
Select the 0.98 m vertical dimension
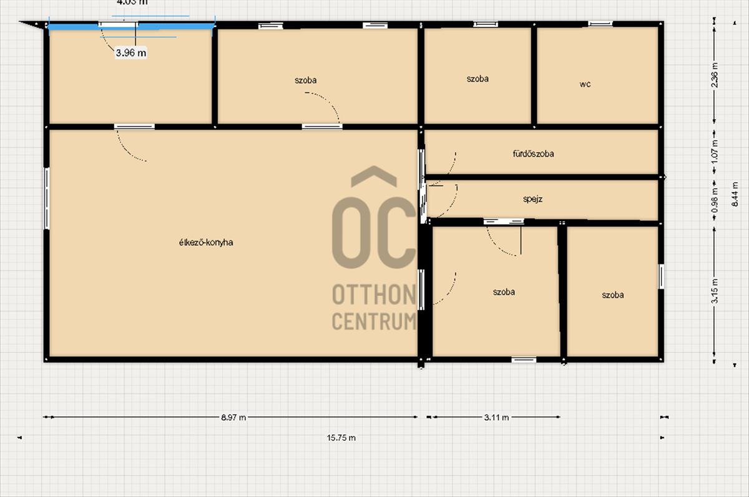tap(715, 196)
